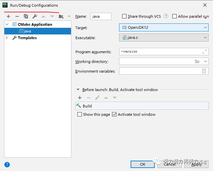Open the Executable dropdown showing java.c
213x171 pixels.
164,37
